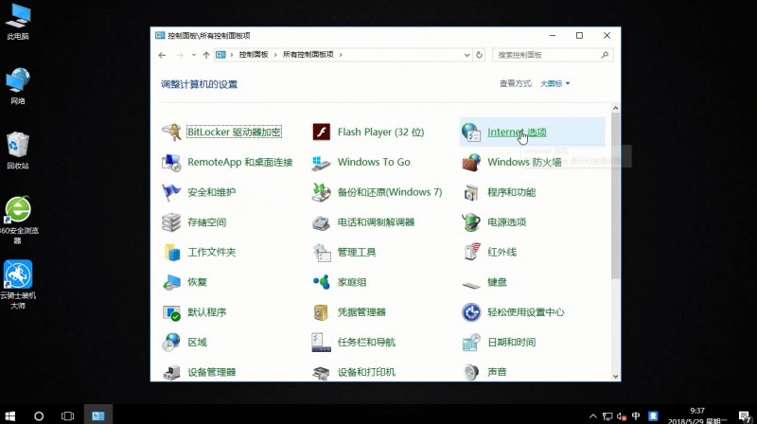Click the 电源选项 text link
Image resolution: width=757 pixels, height=424 pixels.
pos(506,222)
